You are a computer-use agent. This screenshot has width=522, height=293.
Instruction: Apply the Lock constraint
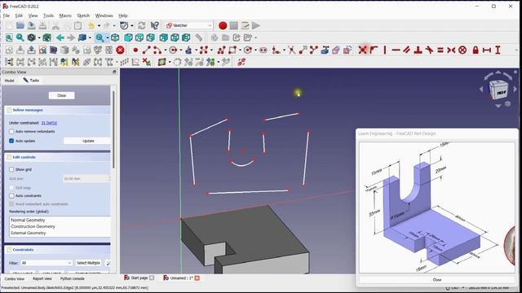476,50
